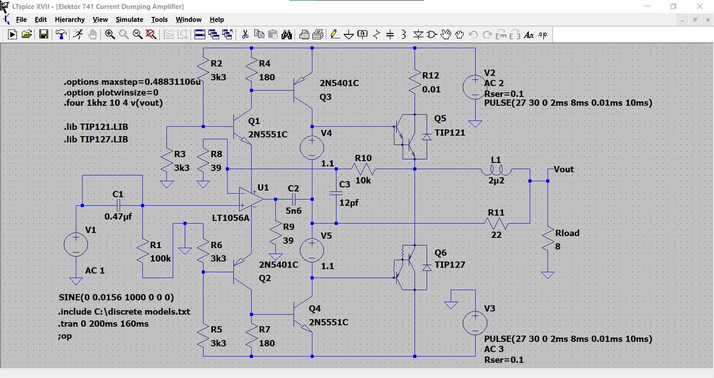
Task: Open the Component gate icon
Action: pos(432,34)
